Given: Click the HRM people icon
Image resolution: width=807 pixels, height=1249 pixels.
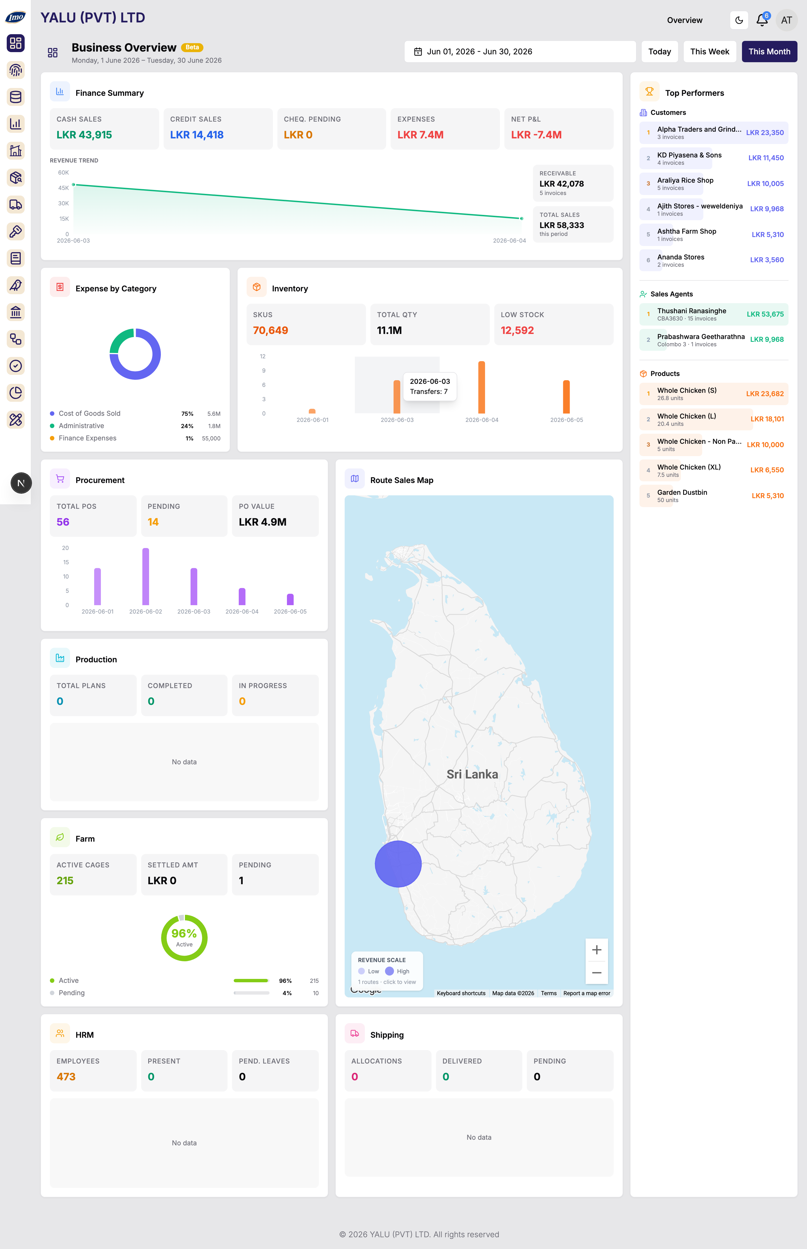Looking at the screenshot, I should 60,1034.
